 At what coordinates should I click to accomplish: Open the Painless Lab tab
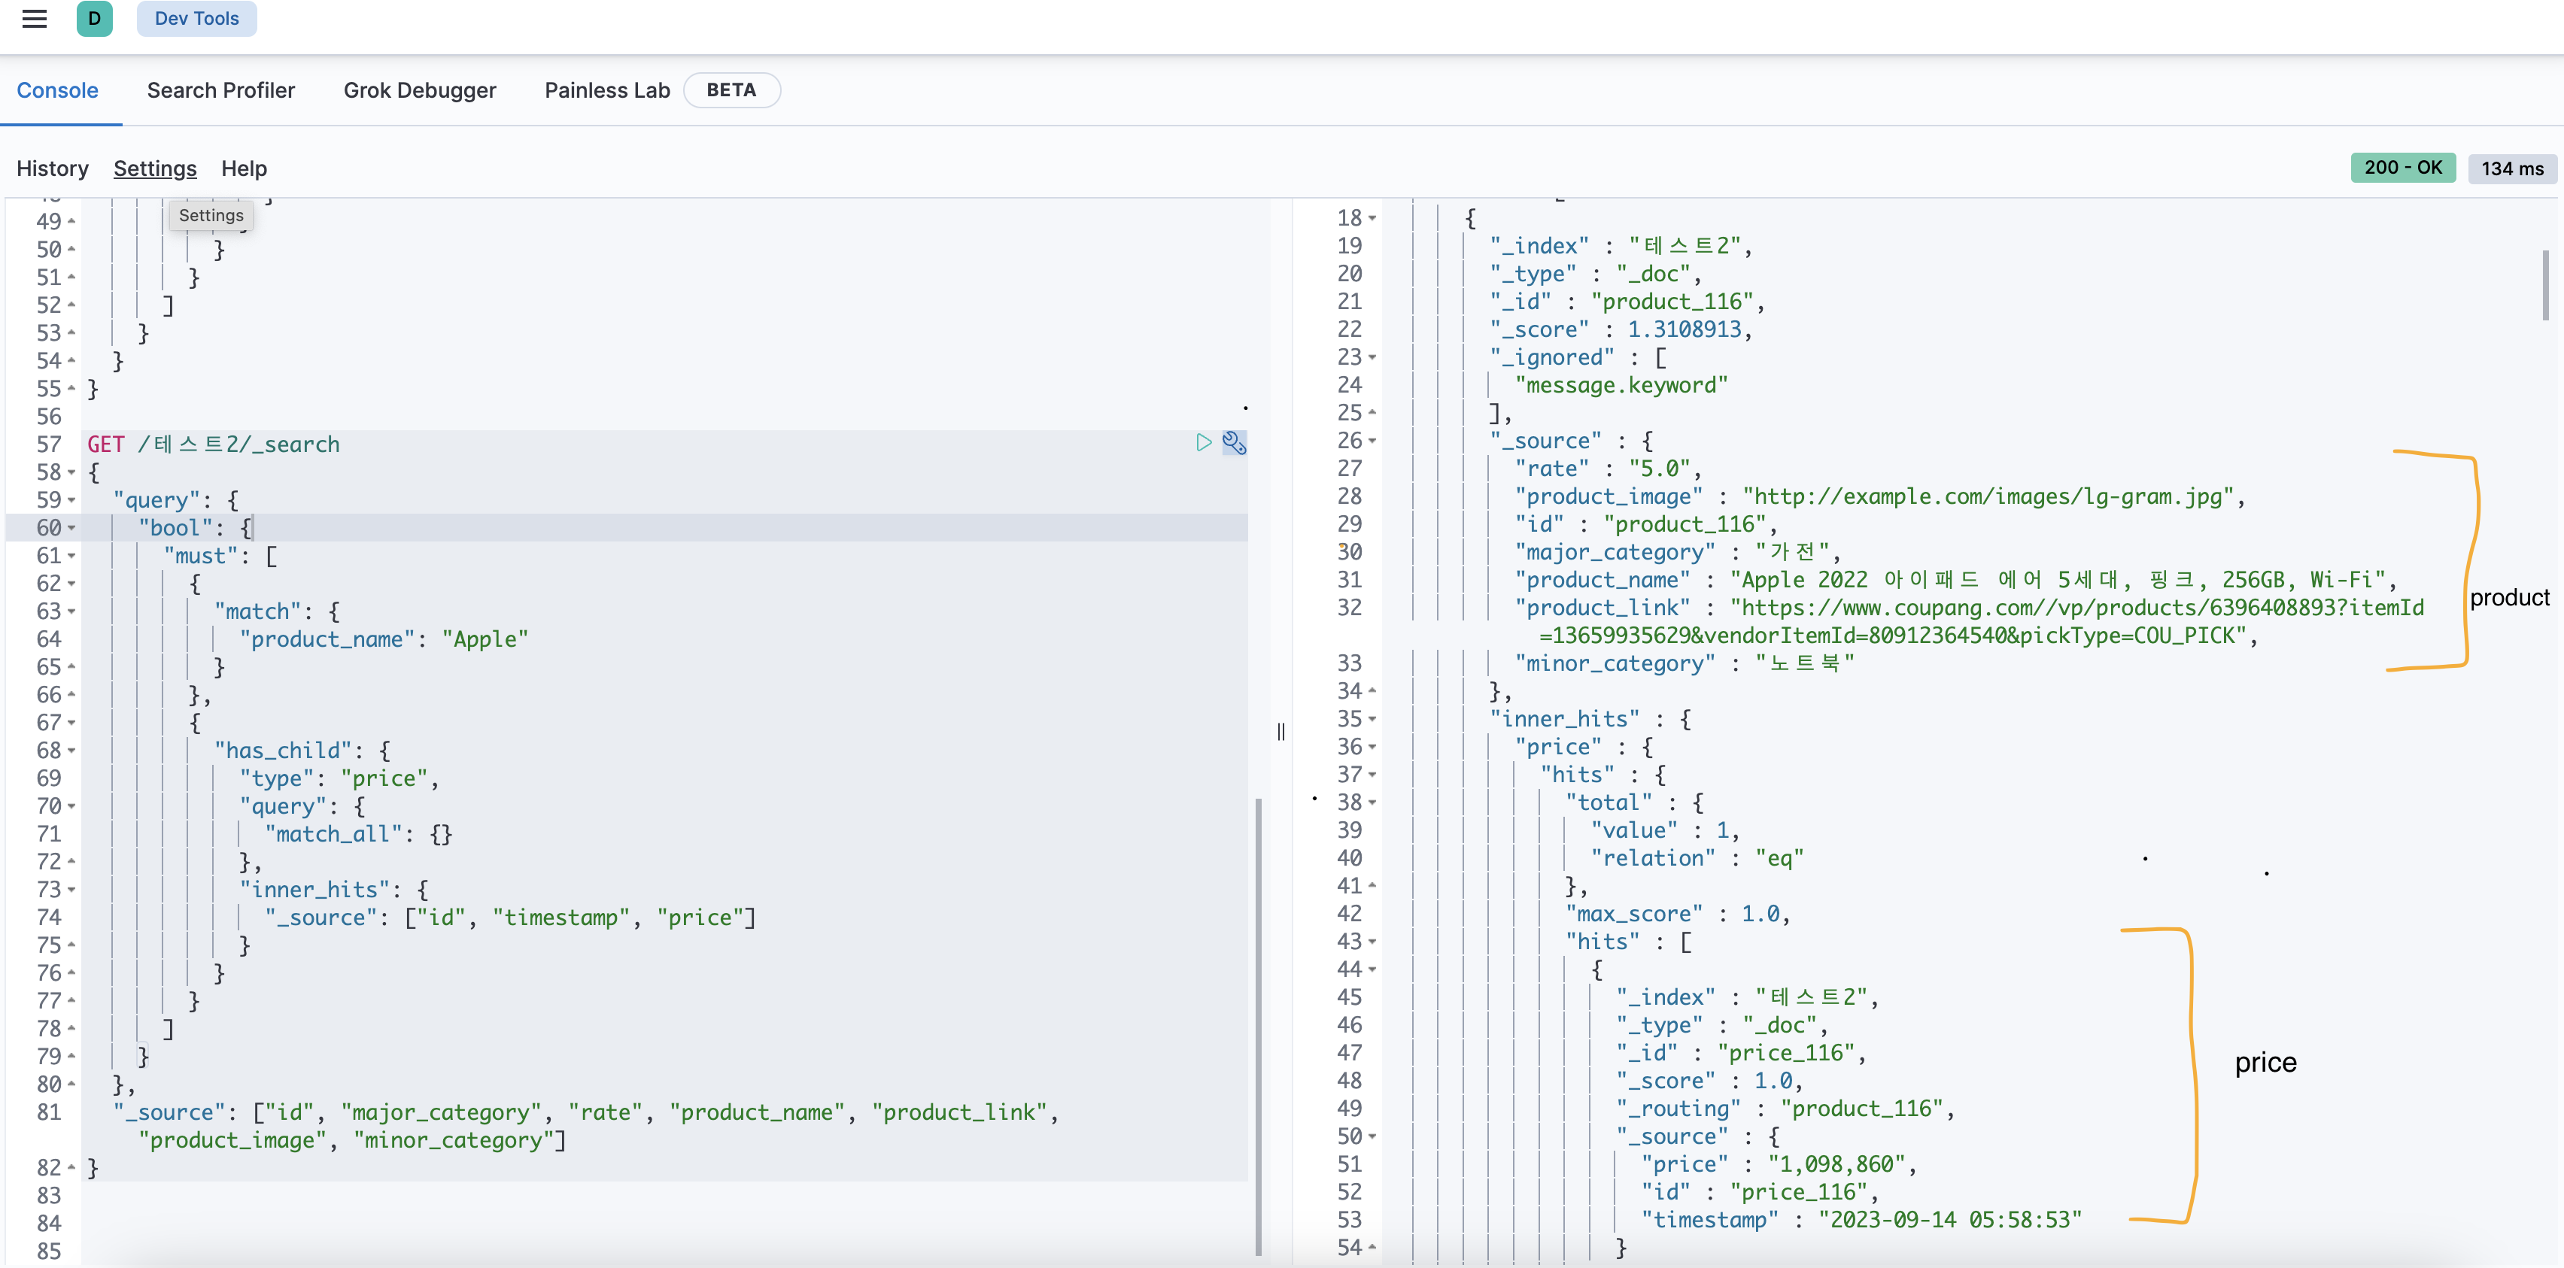(607, 90)
